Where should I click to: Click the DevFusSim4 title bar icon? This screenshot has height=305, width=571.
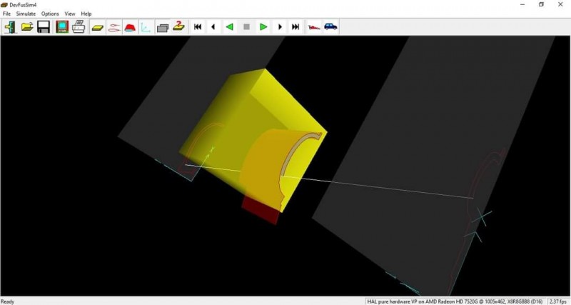(x=4, y=5)
